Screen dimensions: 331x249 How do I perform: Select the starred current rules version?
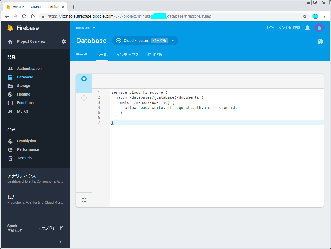point(84,79)
